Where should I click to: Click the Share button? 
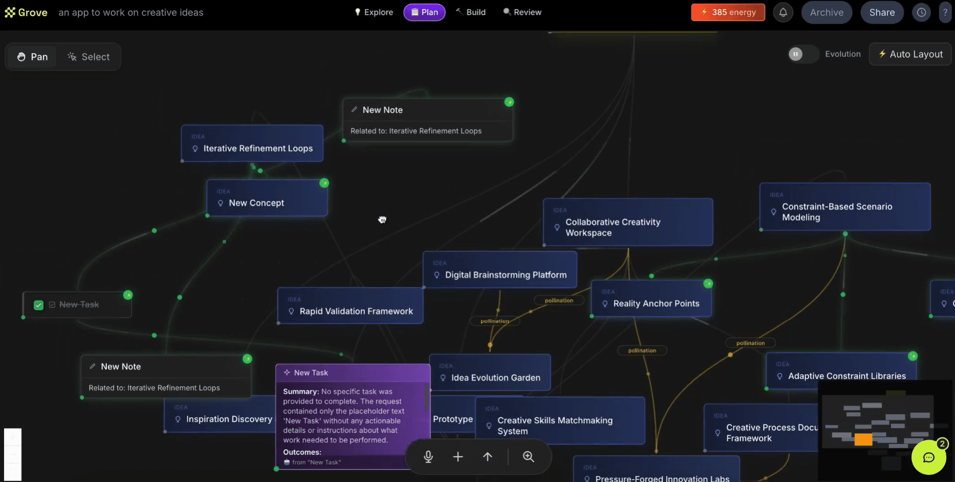(881, 13)
